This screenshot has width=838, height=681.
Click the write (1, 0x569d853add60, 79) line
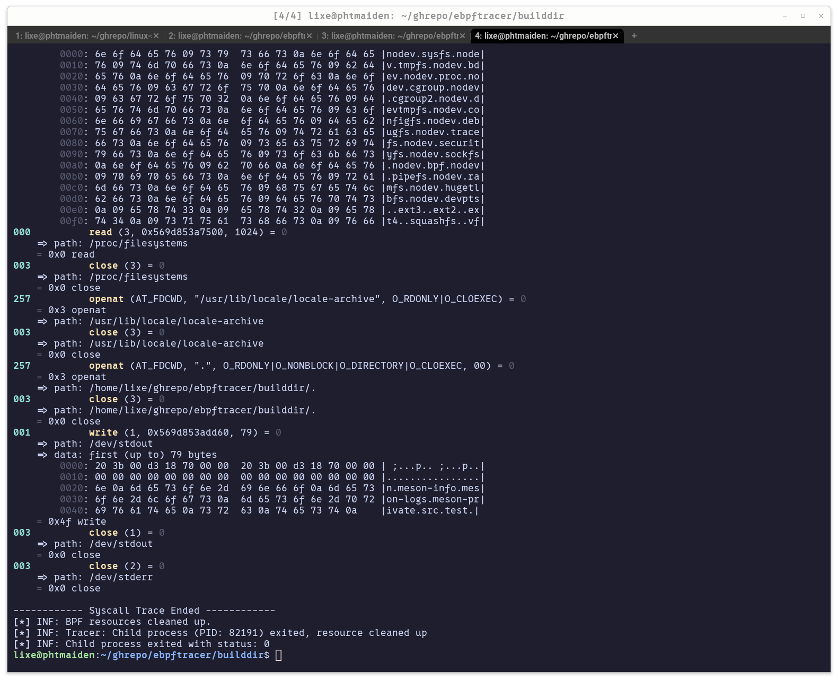pyautogui.click(x=147, y=432)
